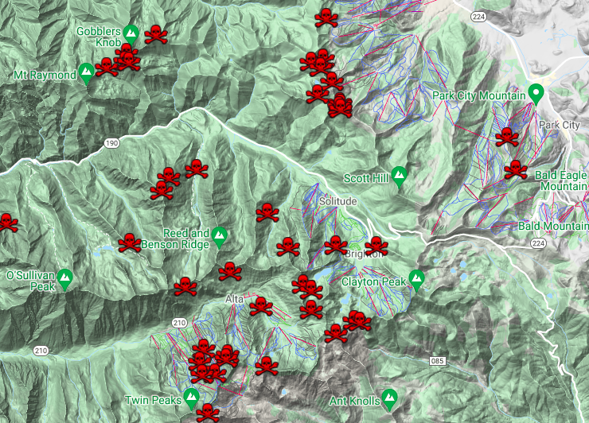The width and height of the screenshot is (589, 423).
Task: Click the Park City city label
Action: (x=560, y=126)
